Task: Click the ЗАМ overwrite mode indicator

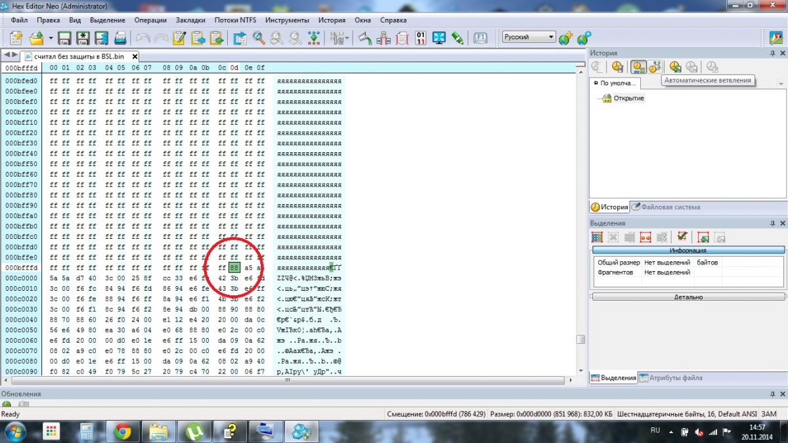Action: (770, 414)
